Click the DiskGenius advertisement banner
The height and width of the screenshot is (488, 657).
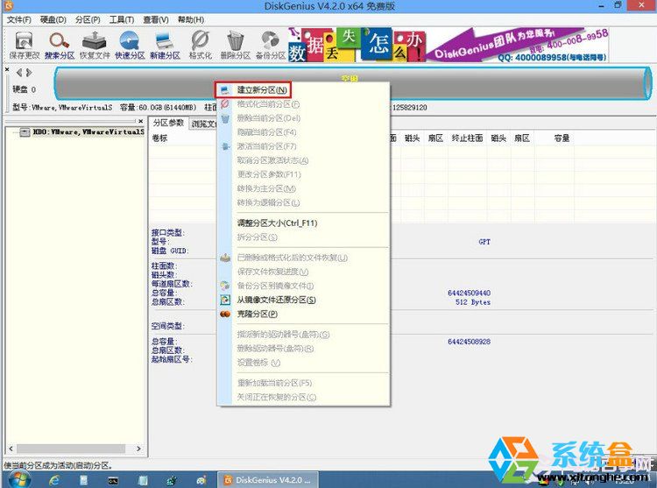(x=449, y=45)
